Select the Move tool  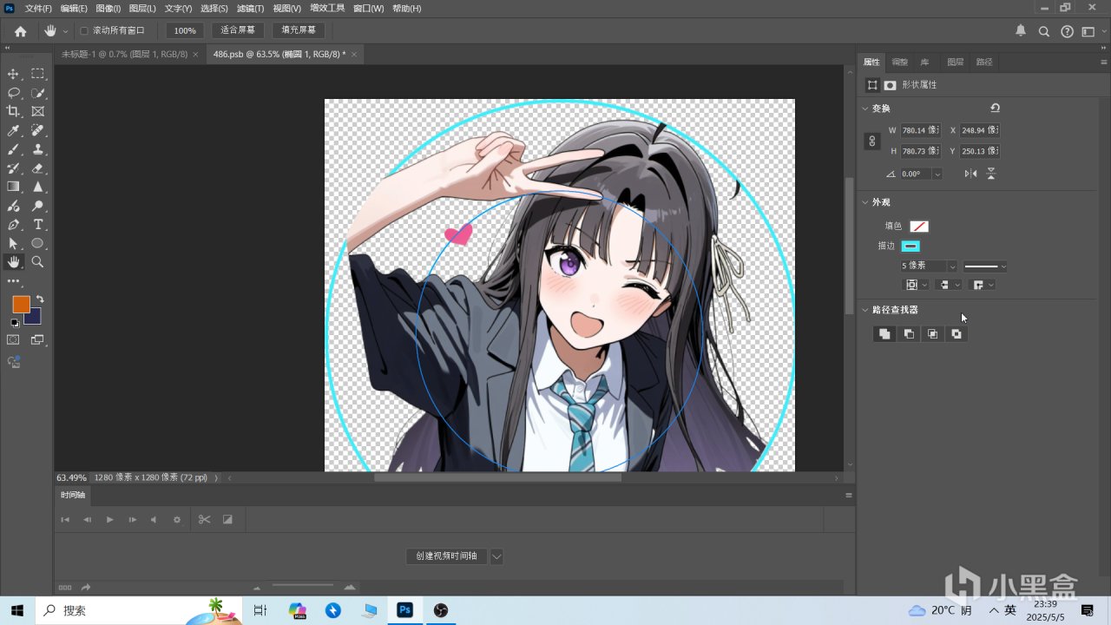[x=13, y=74]
